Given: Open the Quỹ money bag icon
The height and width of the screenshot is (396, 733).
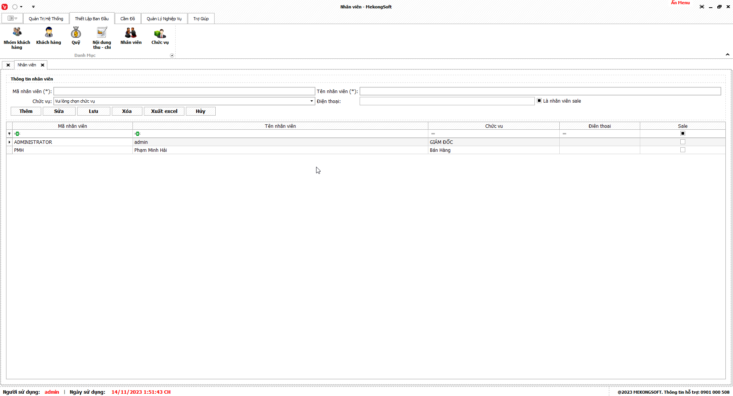Looking at the screenshot, I should point(76,36).
